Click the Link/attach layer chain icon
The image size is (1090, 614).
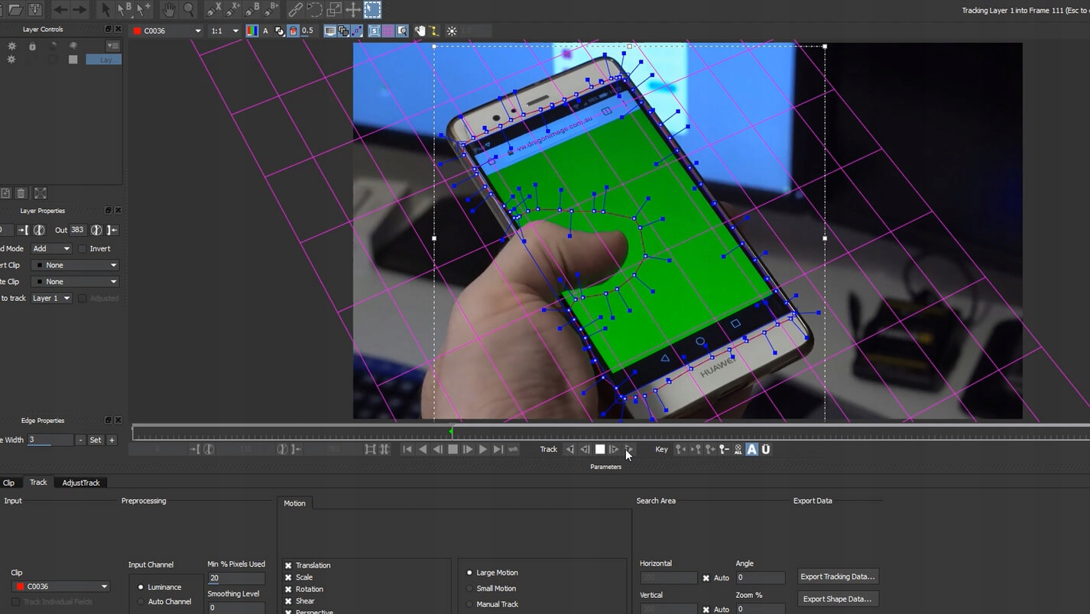(x=295, y=10)
